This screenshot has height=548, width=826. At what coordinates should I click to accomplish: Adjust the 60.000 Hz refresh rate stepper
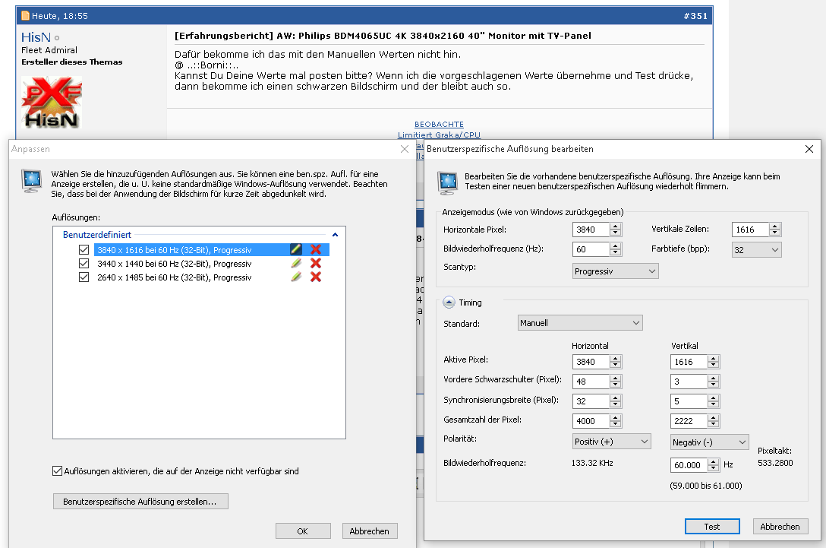(x=714, y=464)
